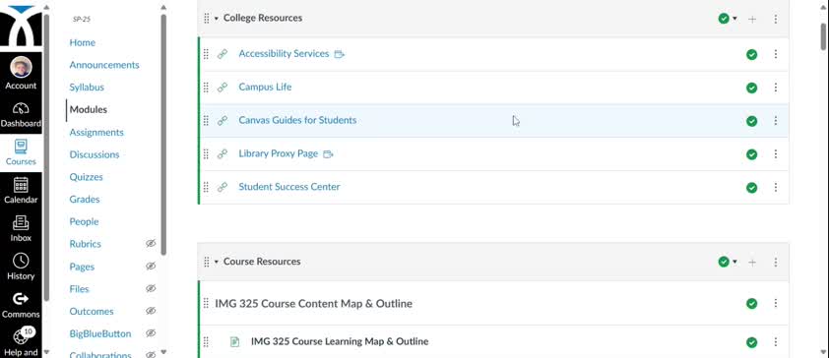
Task: Open People in course navigation
Action: 84,221
